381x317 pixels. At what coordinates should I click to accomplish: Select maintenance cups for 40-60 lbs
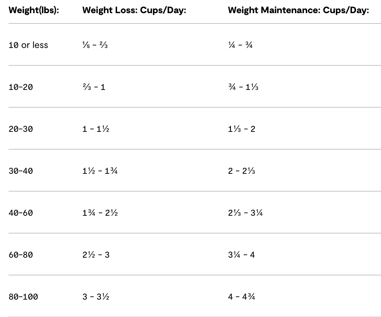click(x=245, y=213)
